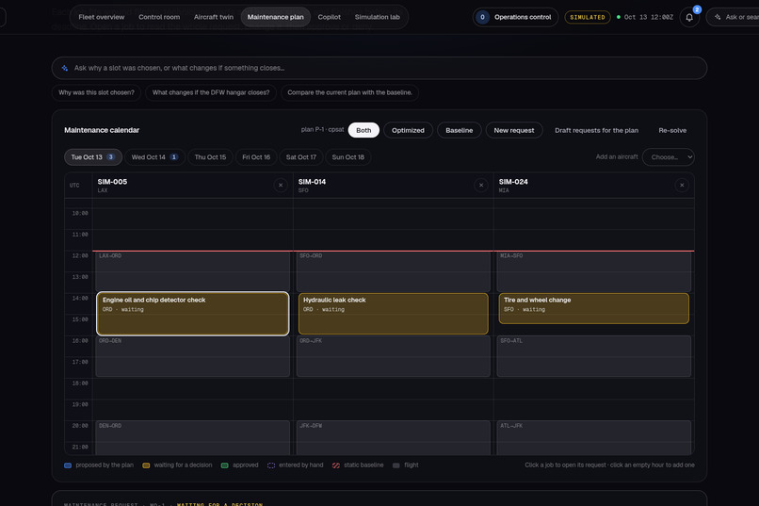Click the Re-solve button
Image resolution: width=759 pixels, height=506 pixels.
(x=672, y=130)
